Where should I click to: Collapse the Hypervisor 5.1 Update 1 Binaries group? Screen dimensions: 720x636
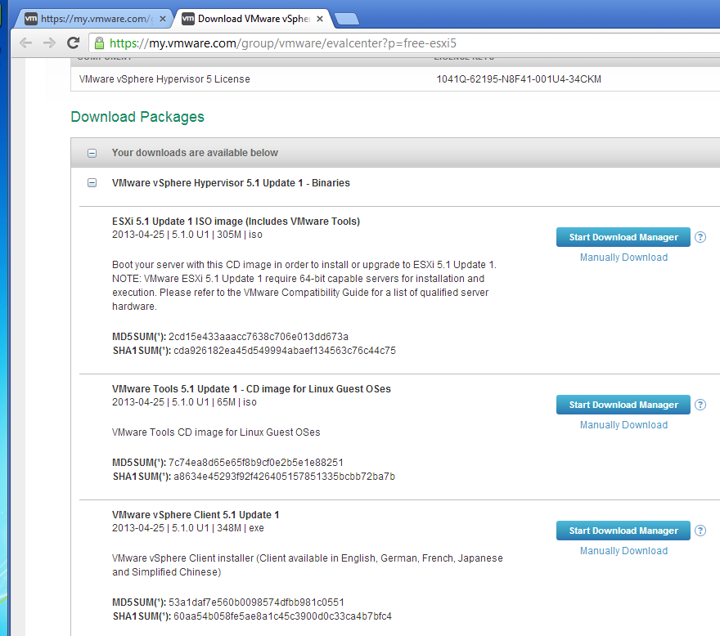(x=92, y=183)
